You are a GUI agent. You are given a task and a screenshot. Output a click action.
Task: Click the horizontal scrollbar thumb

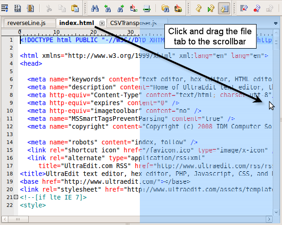[x=18, y=219]
